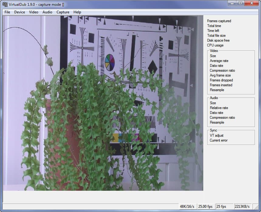Click the Frames dropped label in Video group

point(221,80)
